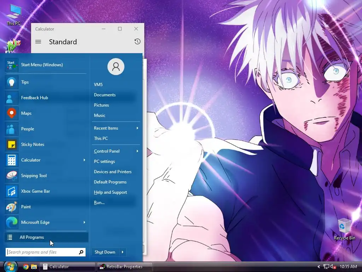Close the Calculator window

pos(136,29)
